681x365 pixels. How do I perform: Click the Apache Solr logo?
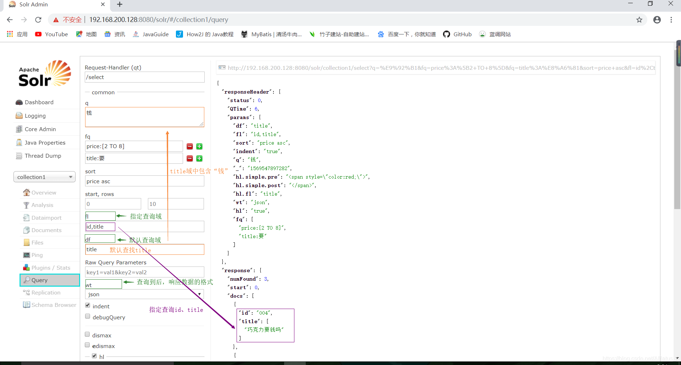pos(45,73)
